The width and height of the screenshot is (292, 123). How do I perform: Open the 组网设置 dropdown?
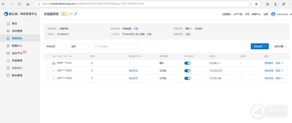(x=281, y=46)
